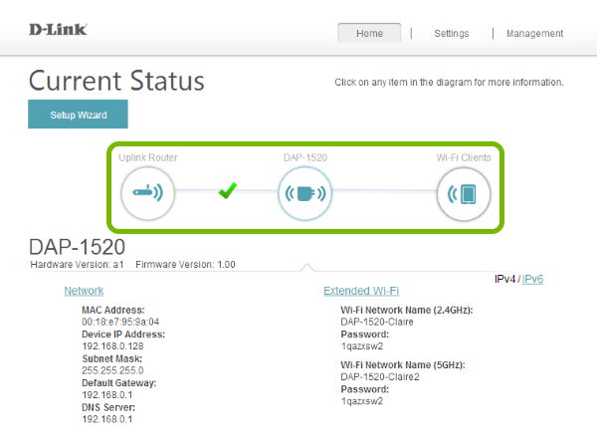Click Wi-Fi Network Name (2.4GHz): label
The width and height of the screenshot is (597, 447).
[407, 311]
